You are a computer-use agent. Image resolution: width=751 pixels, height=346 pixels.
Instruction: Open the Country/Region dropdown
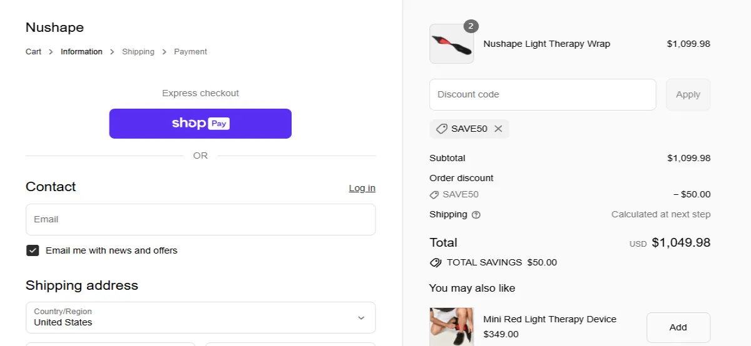(x=200, y=317)
